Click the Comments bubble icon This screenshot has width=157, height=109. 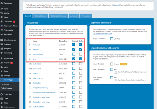click(x=2, y=21)
